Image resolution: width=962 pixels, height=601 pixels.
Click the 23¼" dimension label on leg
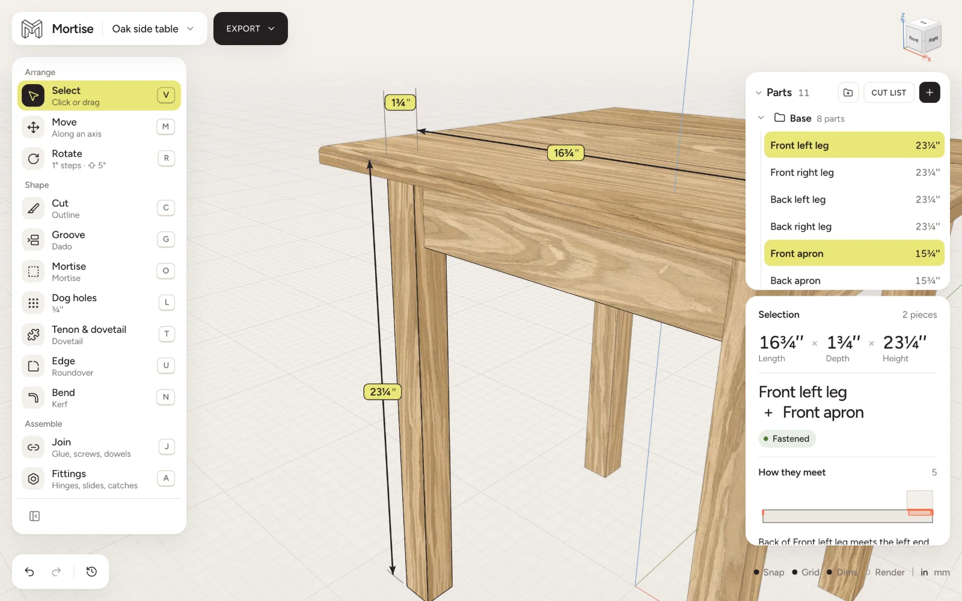[x=382, y=392]
